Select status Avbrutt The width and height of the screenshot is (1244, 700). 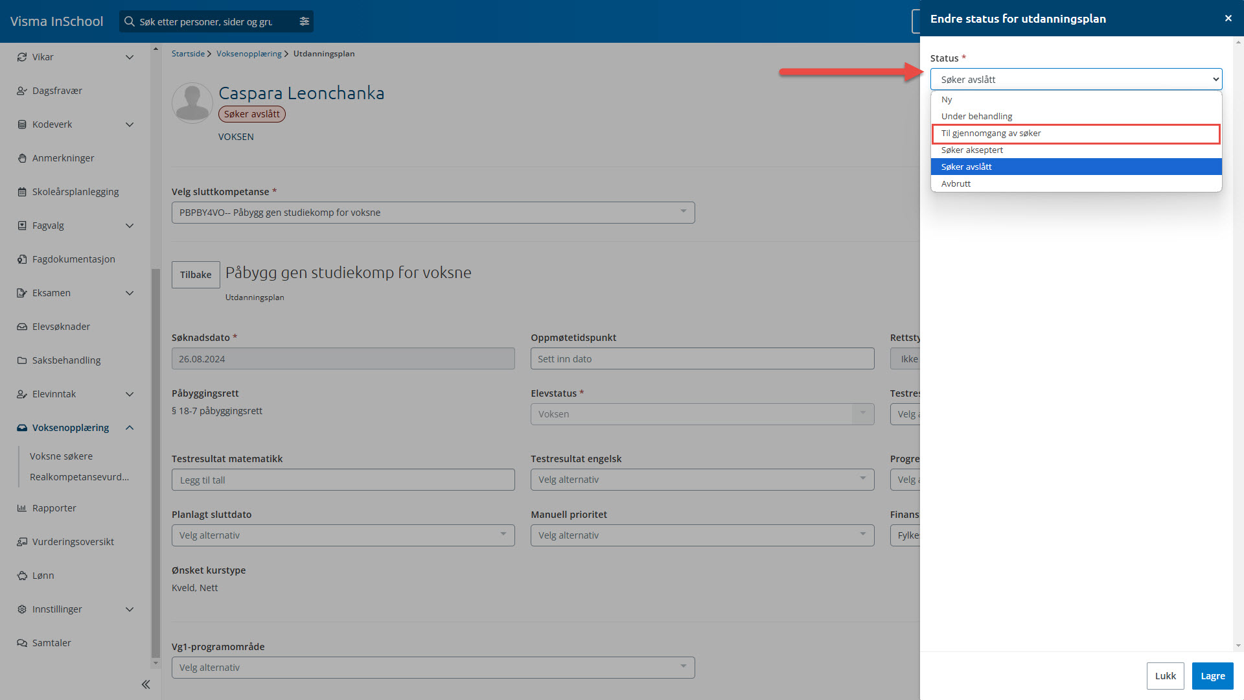1076,183
